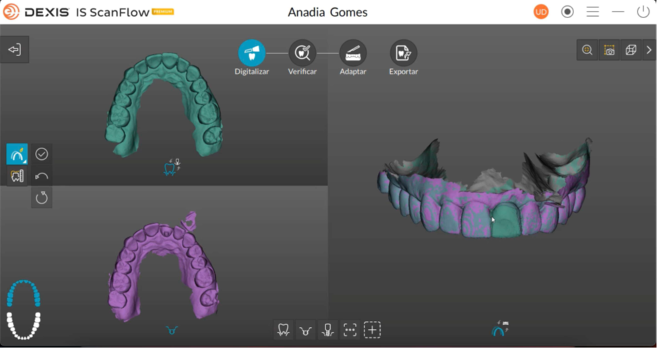Choose the abutment scan mode icon
Screen dimensions: 657x348
(x=305, y=330)
